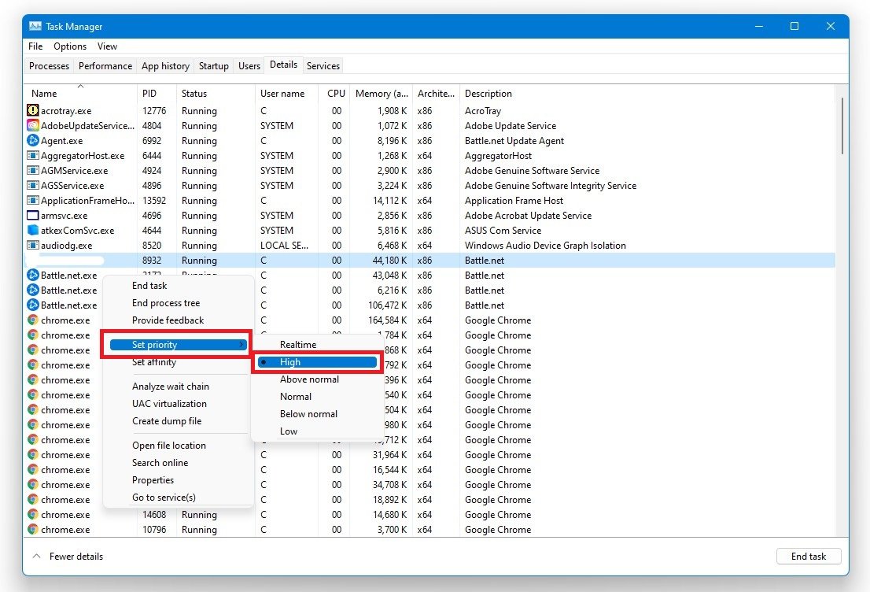Viewport: 870px width, 592px height.
Task: Click the audiodg.exe process icon
Action: pyautogui.click(x=33, y=246)
